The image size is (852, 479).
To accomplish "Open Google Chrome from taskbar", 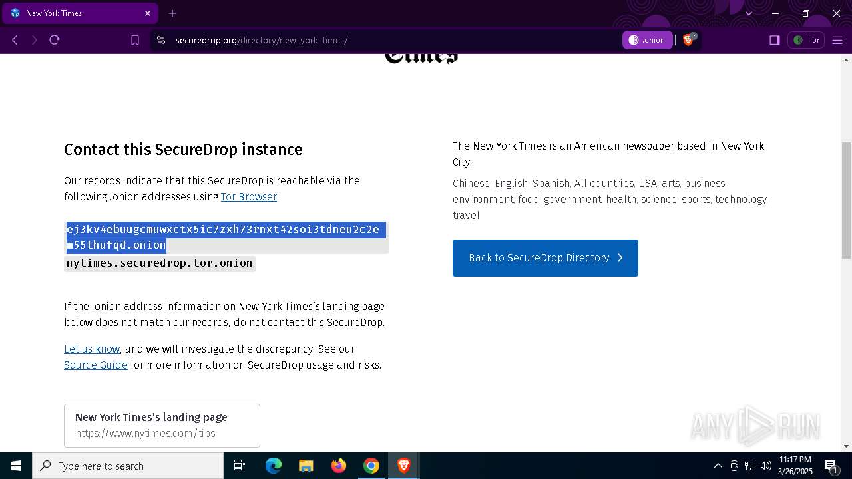I will click(x=371, y=466).
